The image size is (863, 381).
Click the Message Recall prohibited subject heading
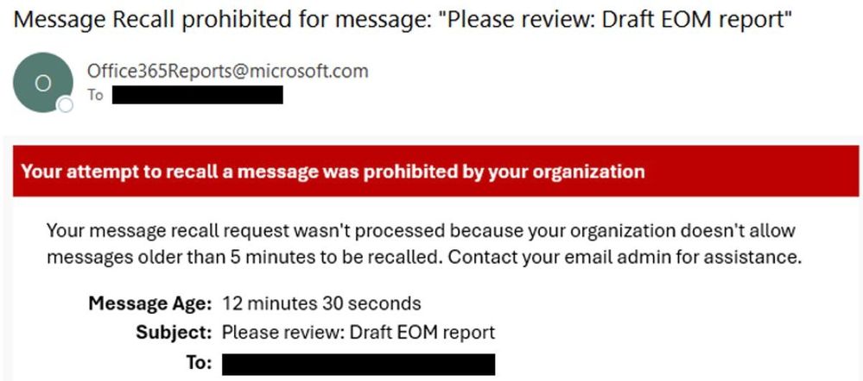click(x=173, y=21)
